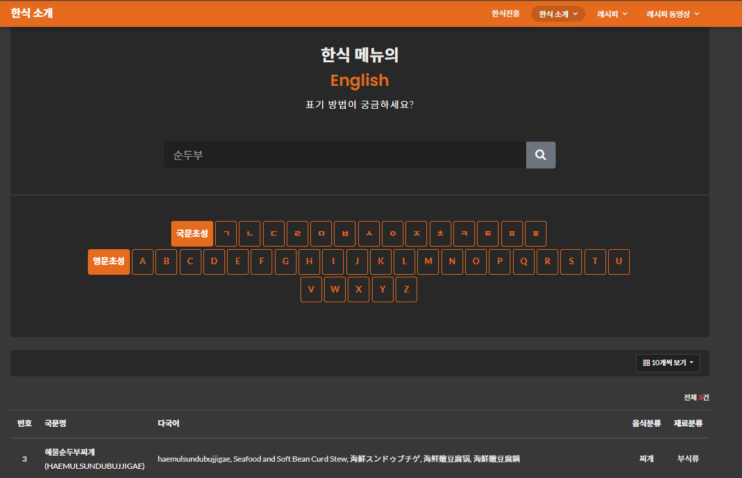Filter menus by letter A
742x478 pixels.
click(143, 262)
